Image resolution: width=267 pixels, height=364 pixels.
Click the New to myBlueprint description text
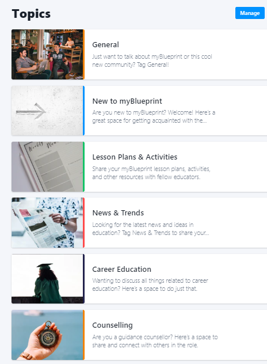pyautogui.click(x=154, y=116)
